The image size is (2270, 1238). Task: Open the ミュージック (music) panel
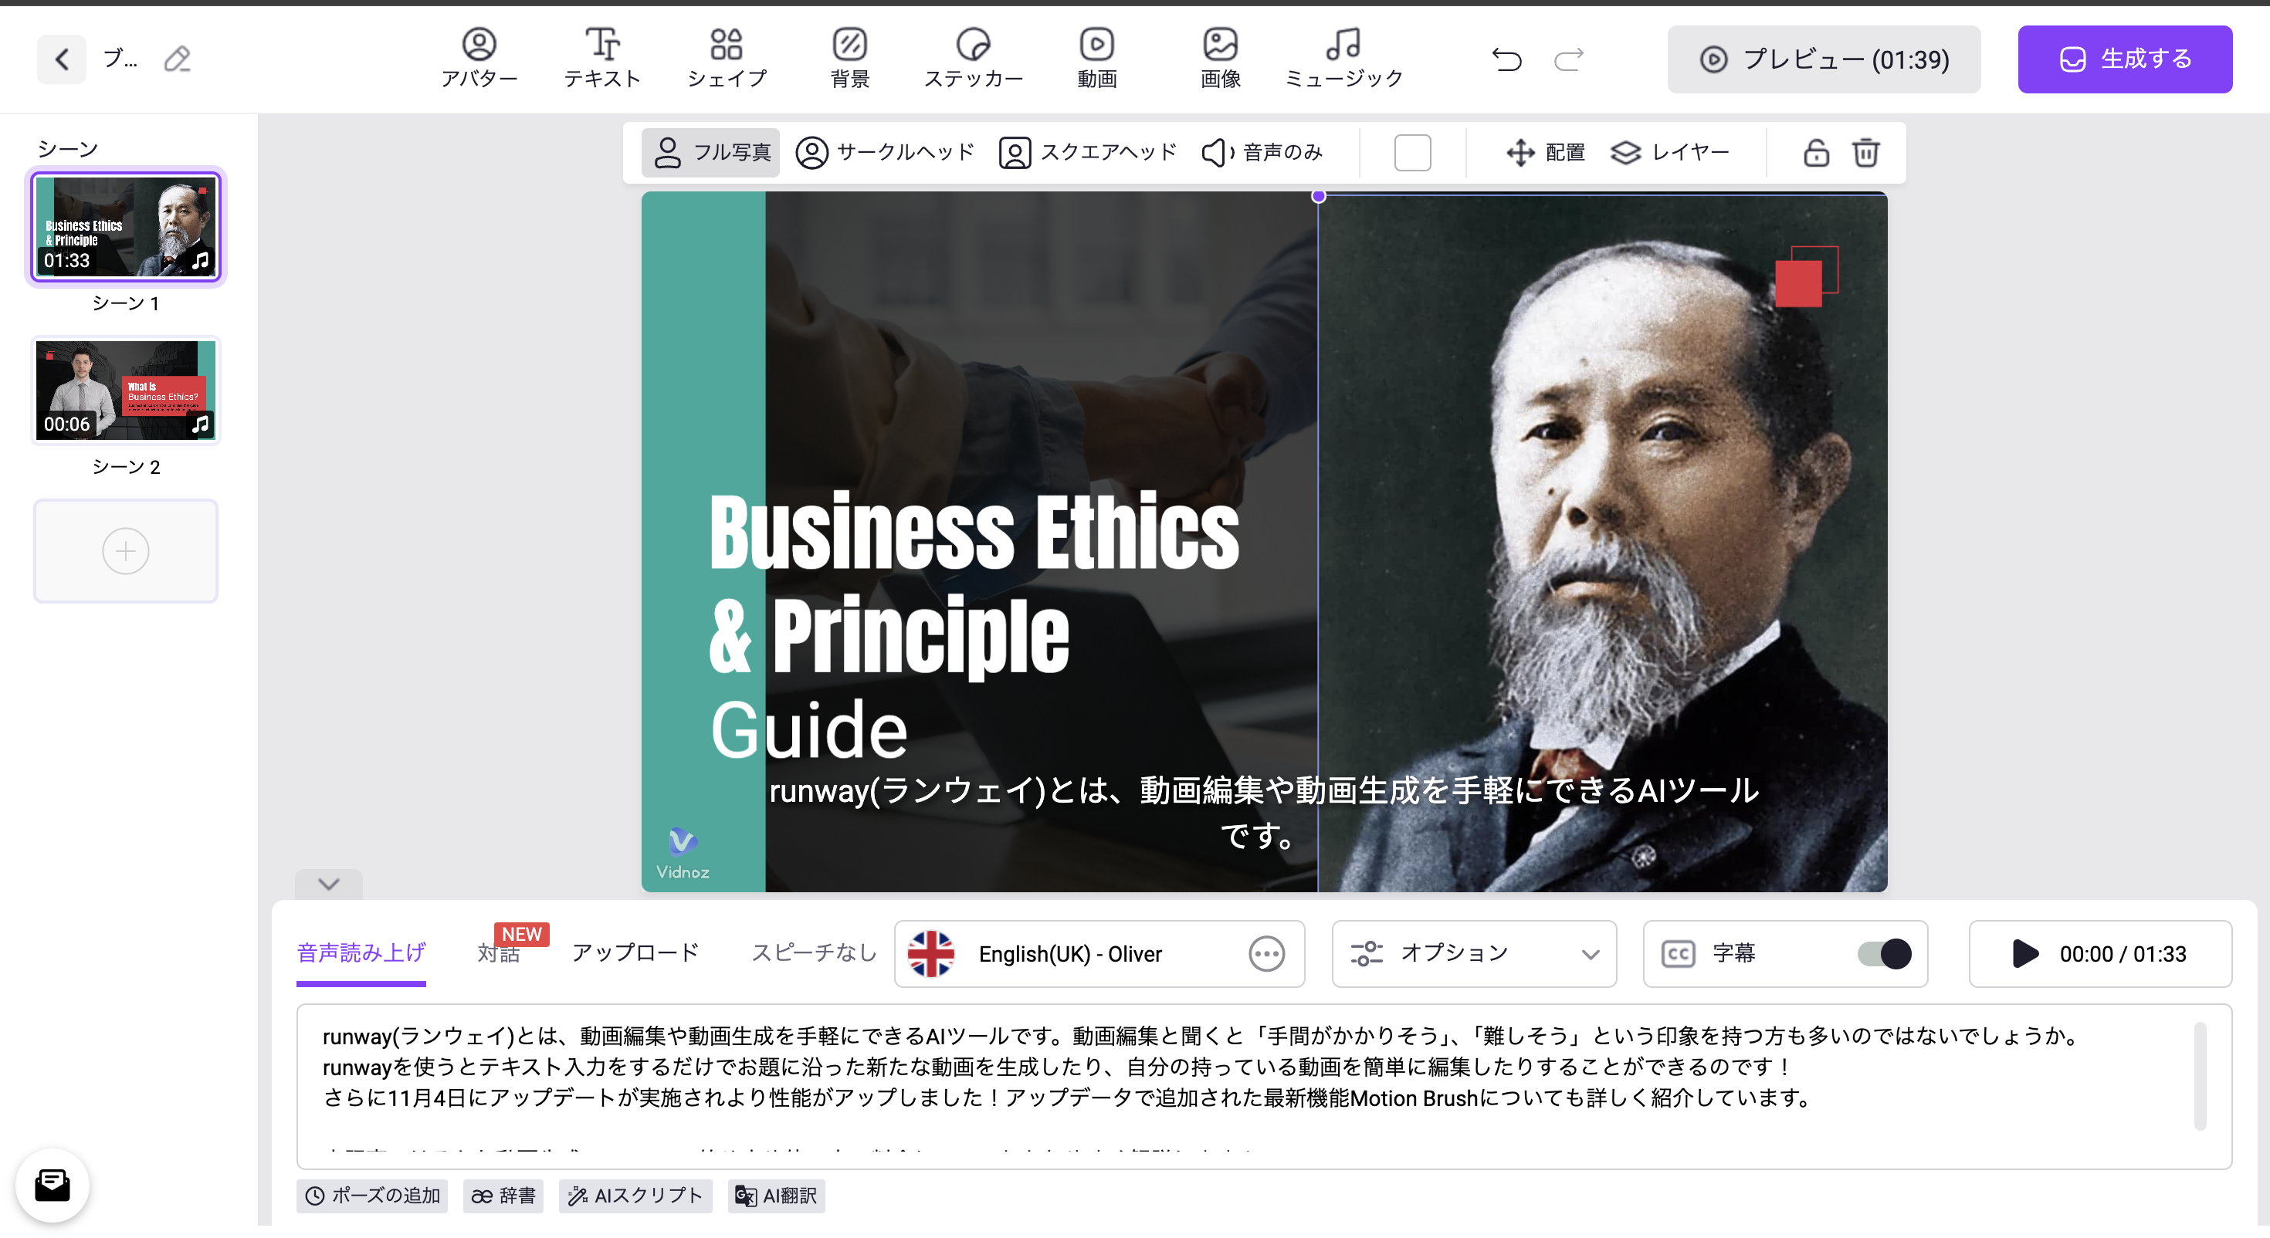coord(1342,57)
